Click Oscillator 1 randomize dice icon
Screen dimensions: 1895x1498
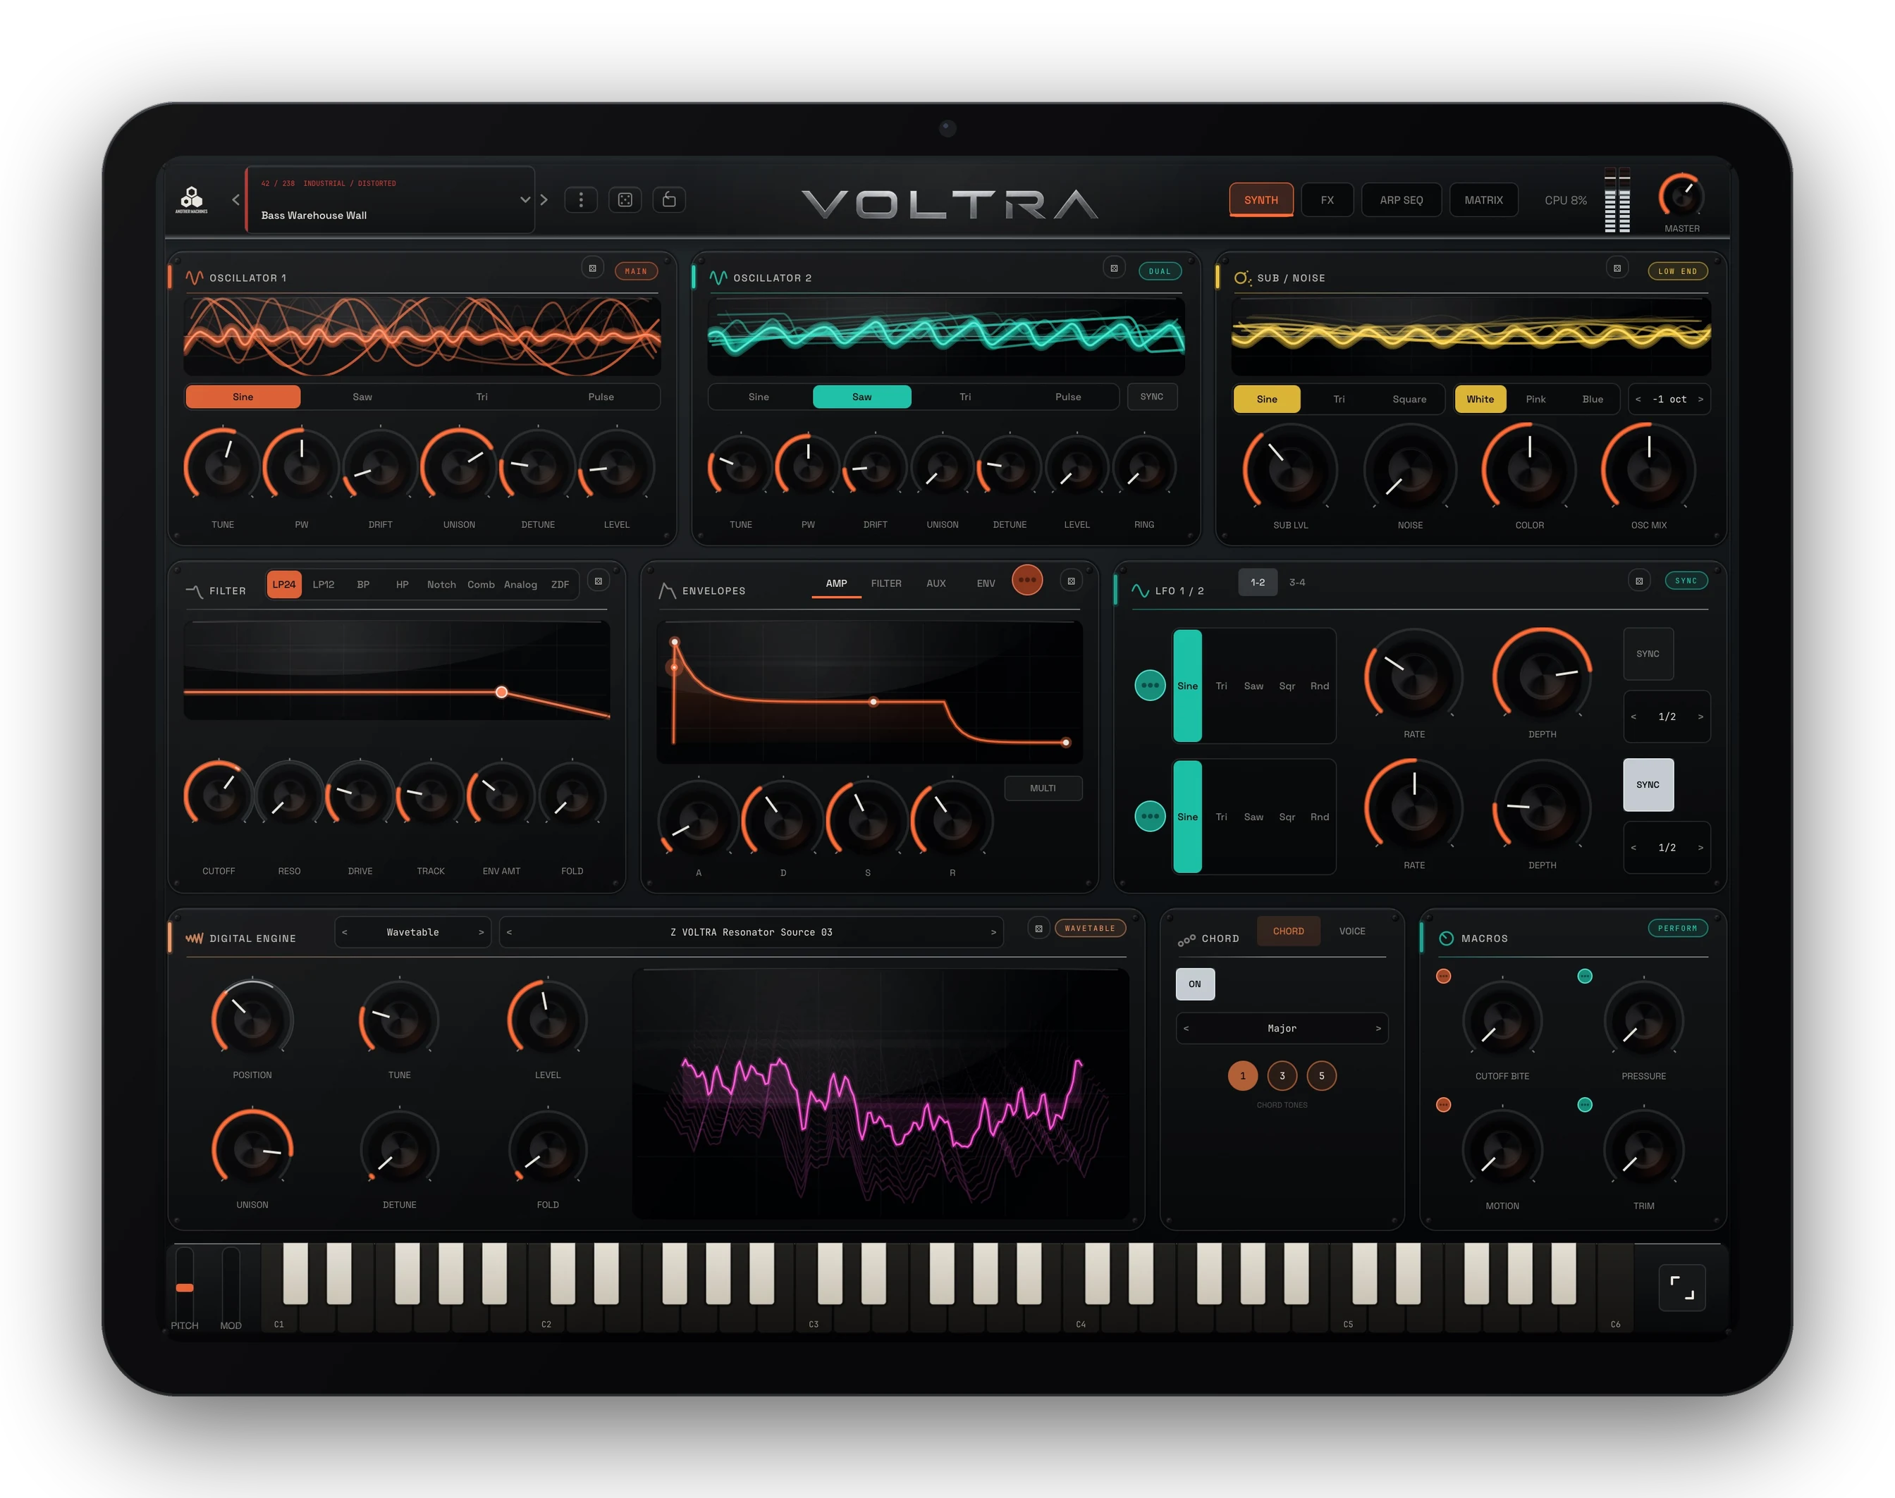tap(592, 269)
